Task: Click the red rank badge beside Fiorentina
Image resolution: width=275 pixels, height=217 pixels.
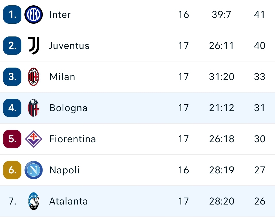Action: tap(12, 139)
